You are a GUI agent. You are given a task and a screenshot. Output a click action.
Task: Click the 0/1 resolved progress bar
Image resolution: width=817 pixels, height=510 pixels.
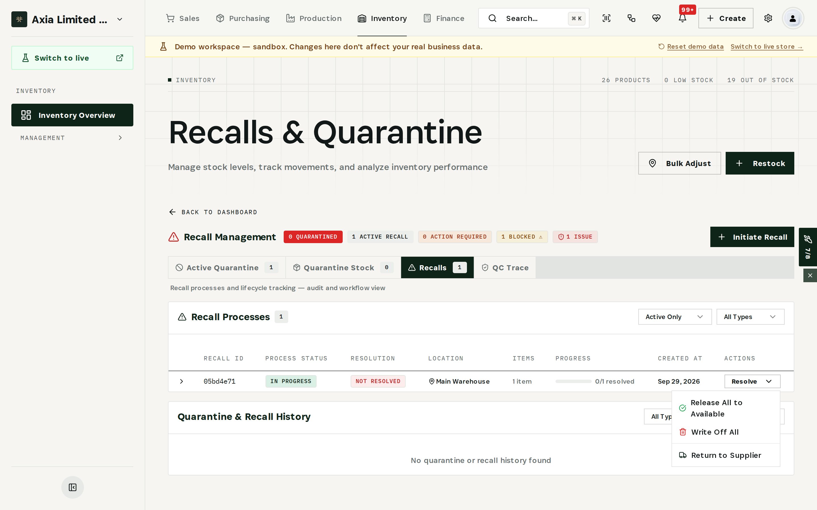pyautogui.click(x=573, y=381)
